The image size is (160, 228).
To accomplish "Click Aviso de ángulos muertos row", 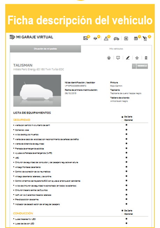I will [x=81, y=134].
